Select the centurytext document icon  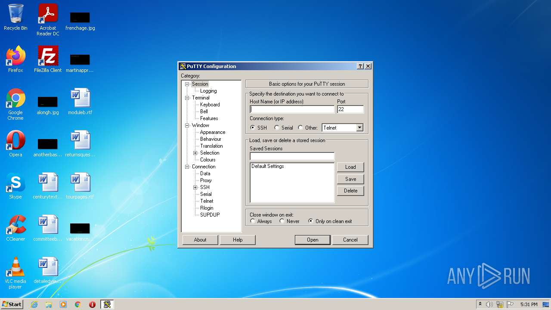pos(48,186)
